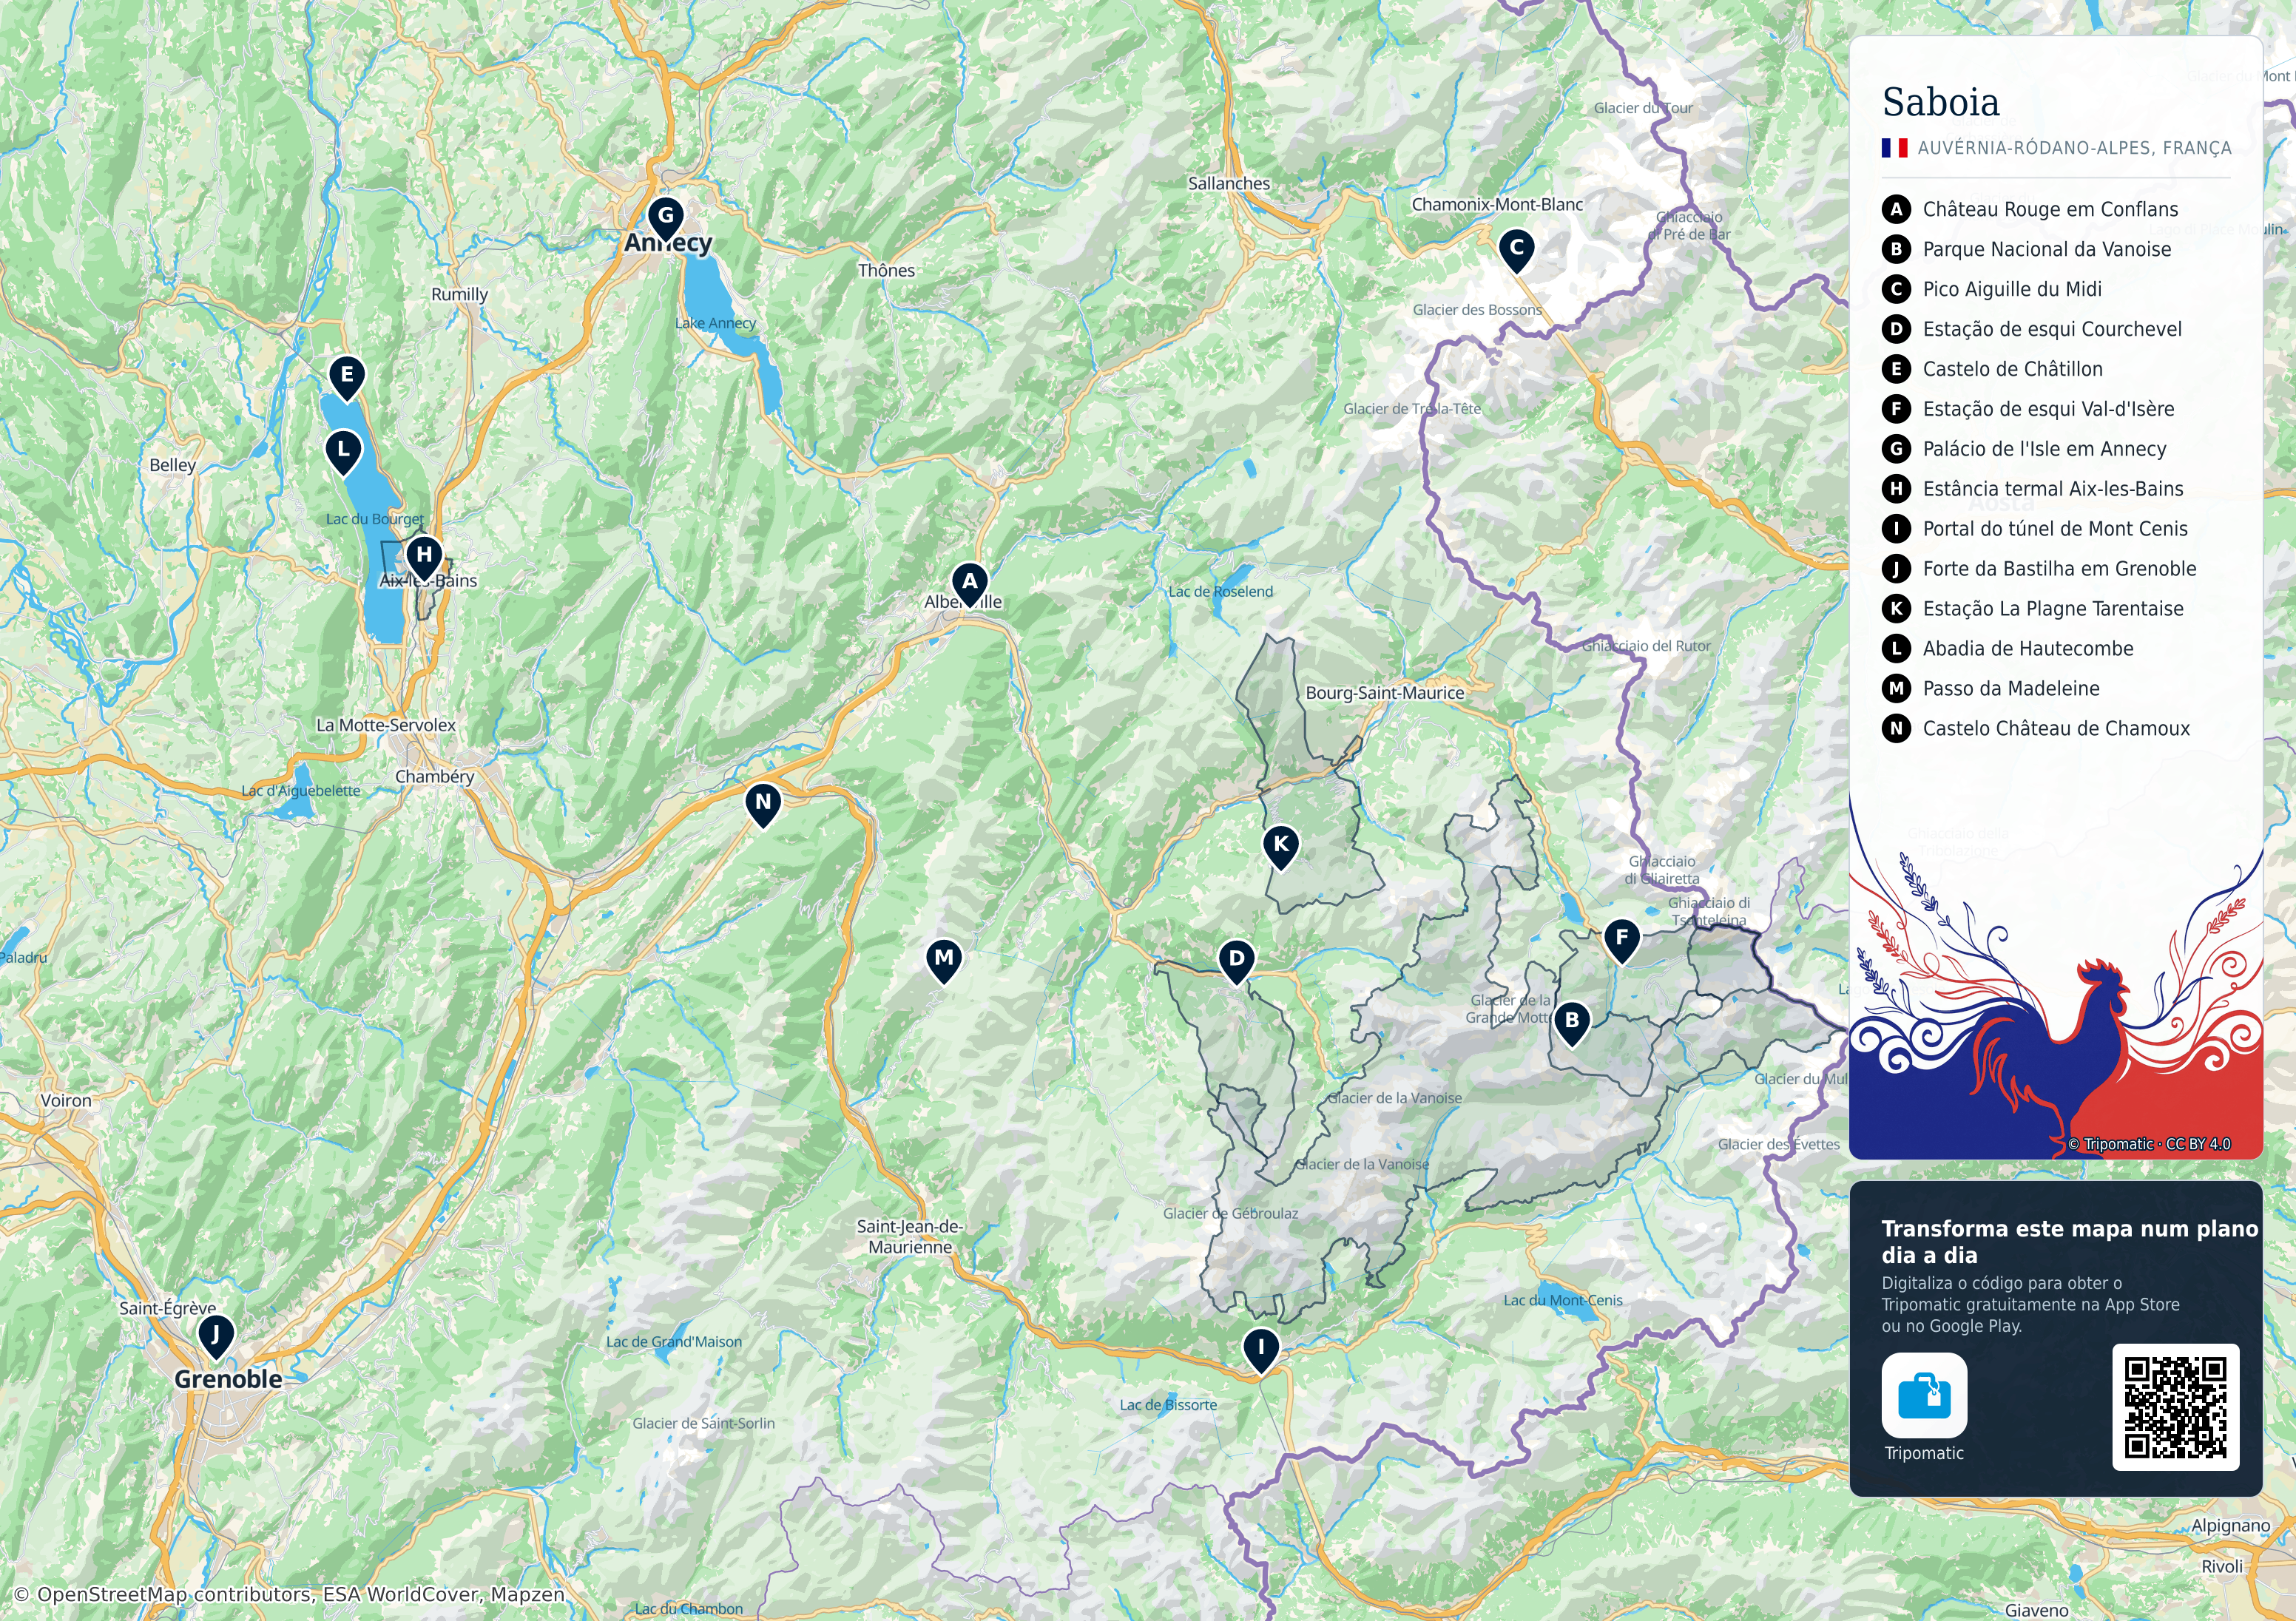Choose legend entry Pico Aiguille du Midi
The height and width of the screenshot is (1621, 2296).
pos(1991,289)
